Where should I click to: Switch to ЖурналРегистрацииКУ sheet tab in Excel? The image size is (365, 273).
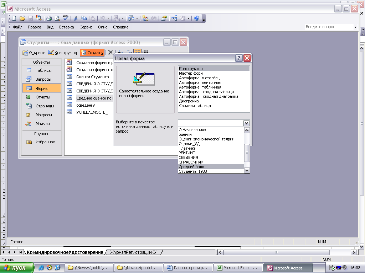coord(133,252)
